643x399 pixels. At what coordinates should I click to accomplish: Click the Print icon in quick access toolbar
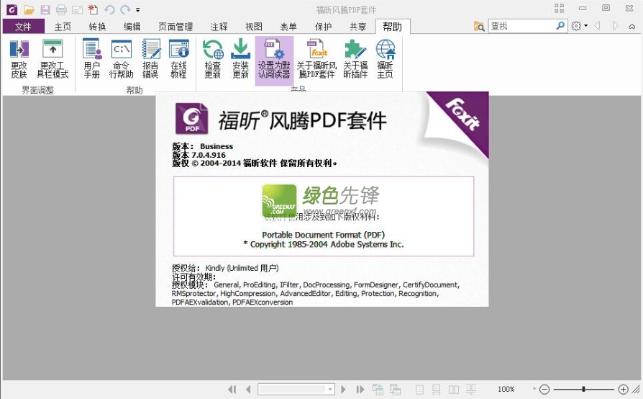62,9
